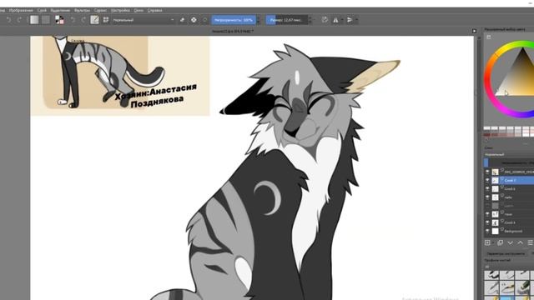Image resolution: width=534 pixels, height=300 pixels.
Task: Click the add new layer button
Action: point(487,242)
